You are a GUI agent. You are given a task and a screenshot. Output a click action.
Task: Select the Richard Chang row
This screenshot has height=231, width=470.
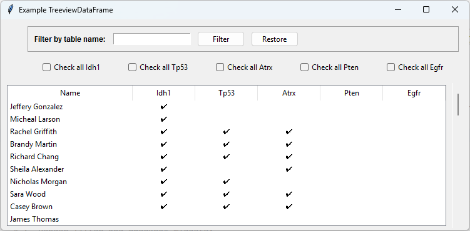pyautogui.click(x=227, y=157)
